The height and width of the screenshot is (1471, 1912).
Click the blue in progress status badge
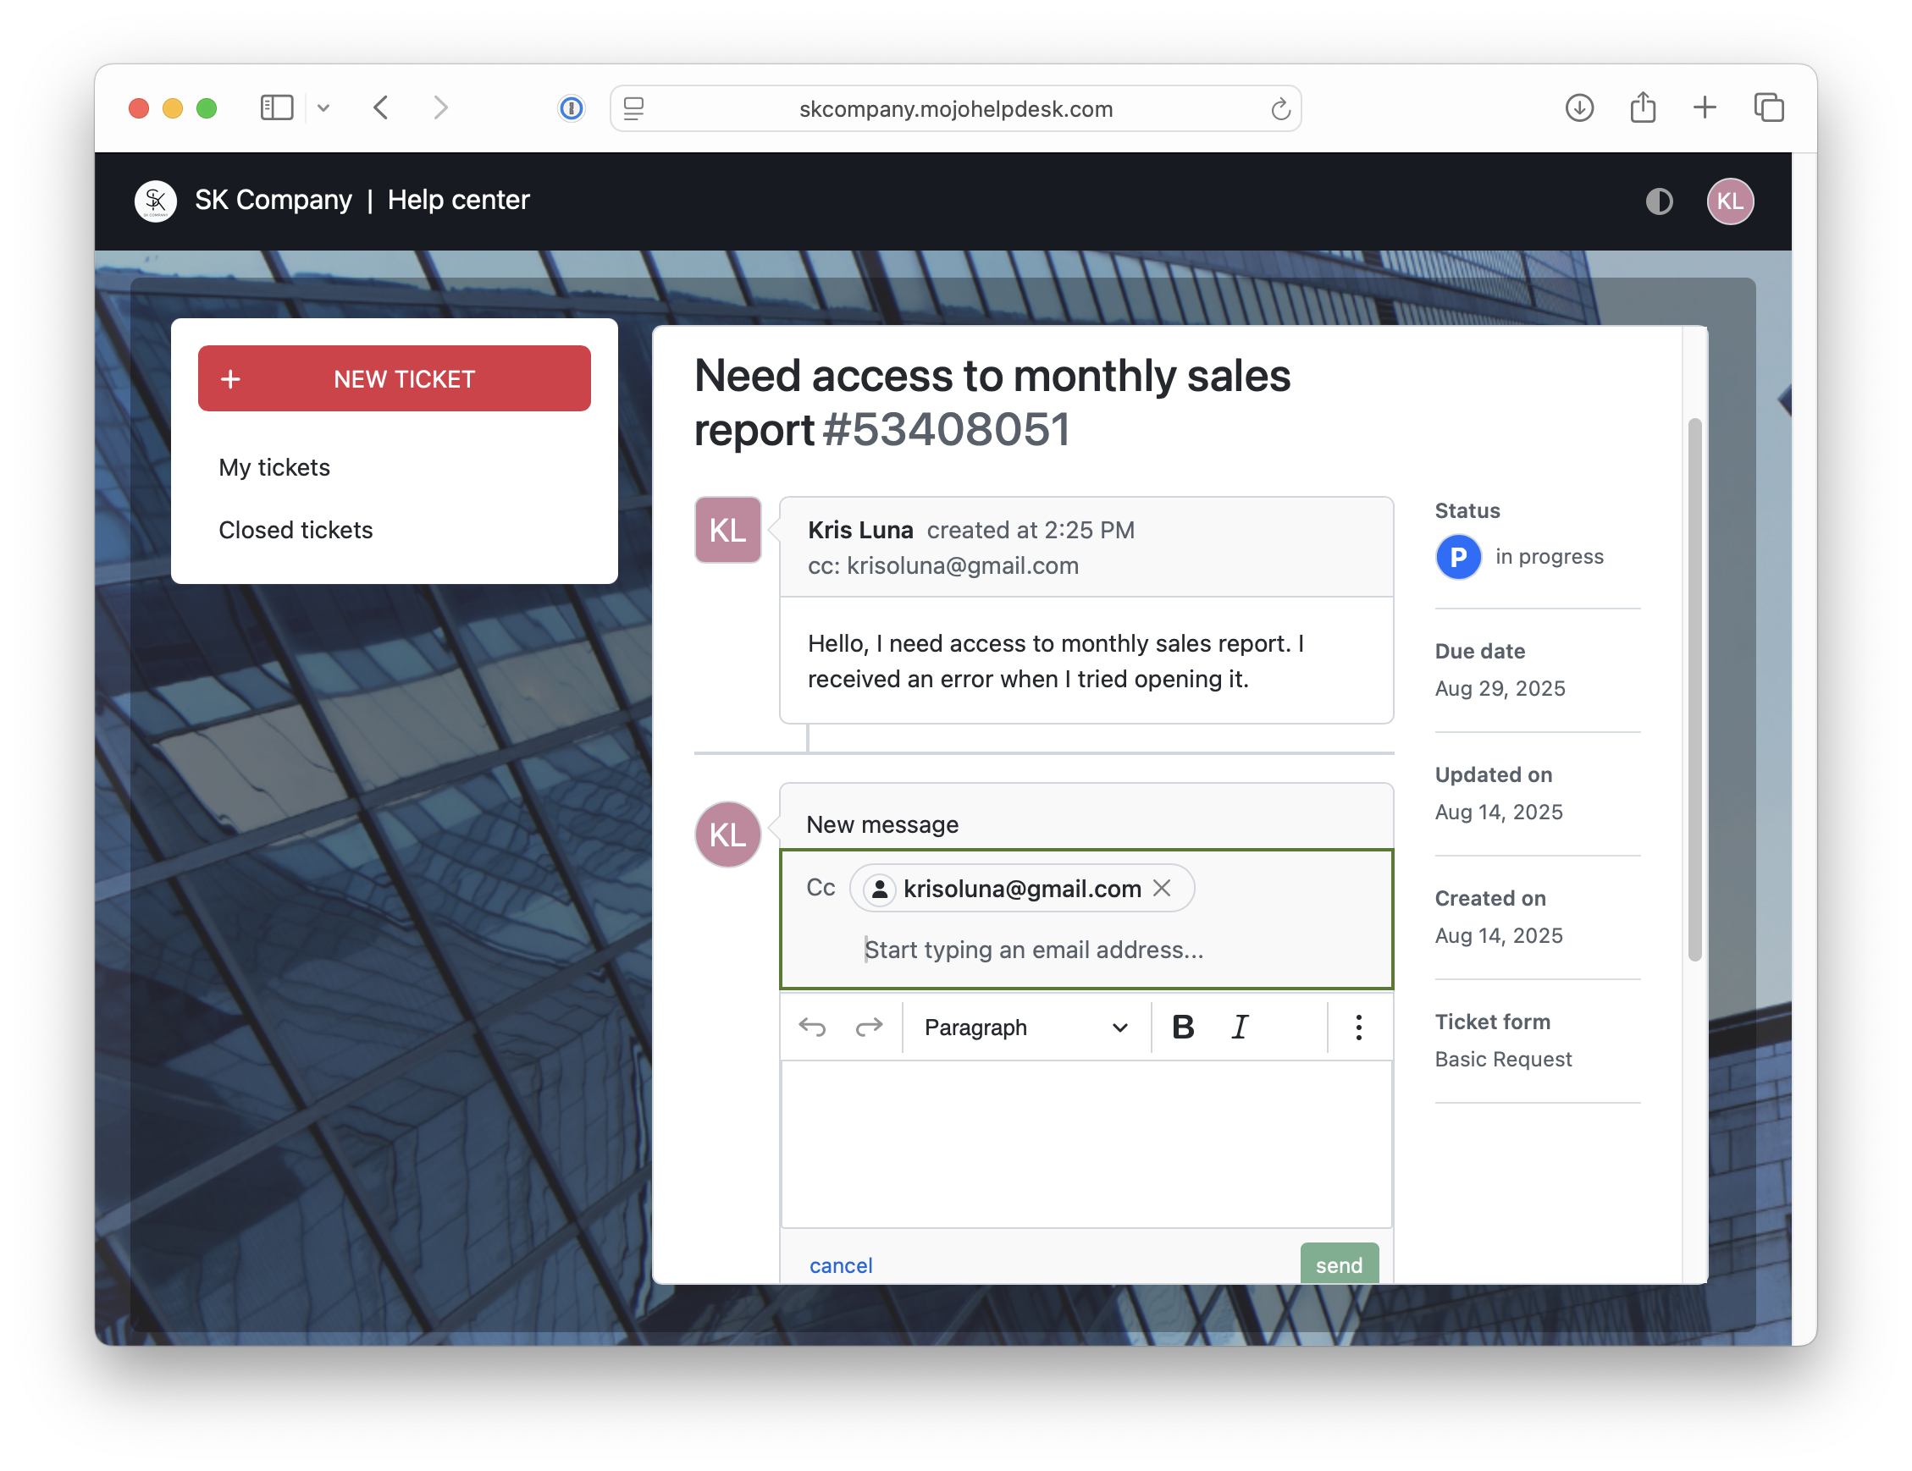(1457, 557)
